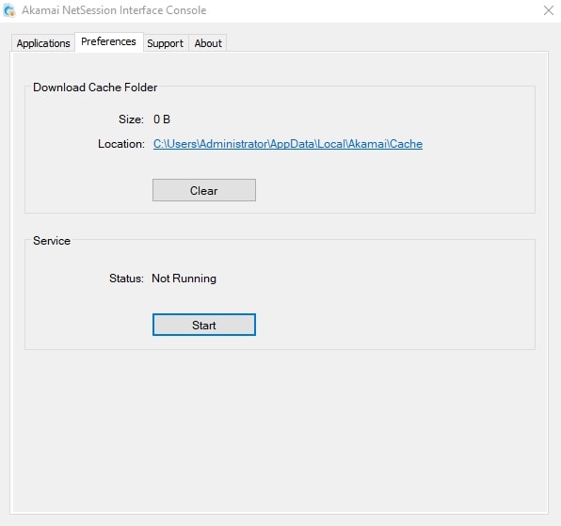Image resolution: width=561 pixels, height=526 pixels.
Task: Click the "Service" group label
Action: click(x=52, y=241)
